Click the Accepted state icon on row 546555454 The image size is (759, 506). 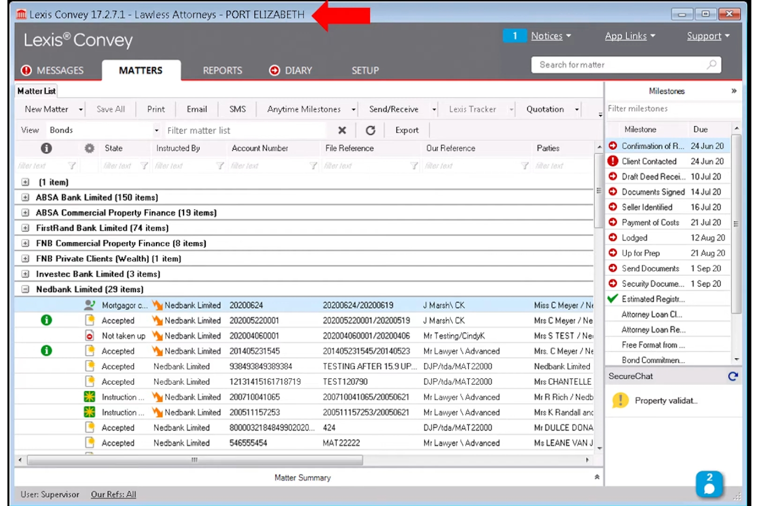click(89, 442)
